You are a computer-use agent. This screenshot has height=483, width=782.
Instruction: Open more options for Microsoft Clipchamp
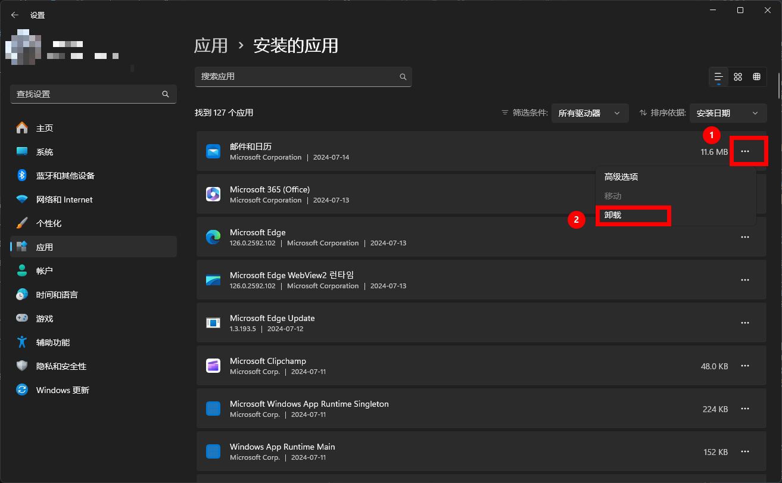(744, 366)
